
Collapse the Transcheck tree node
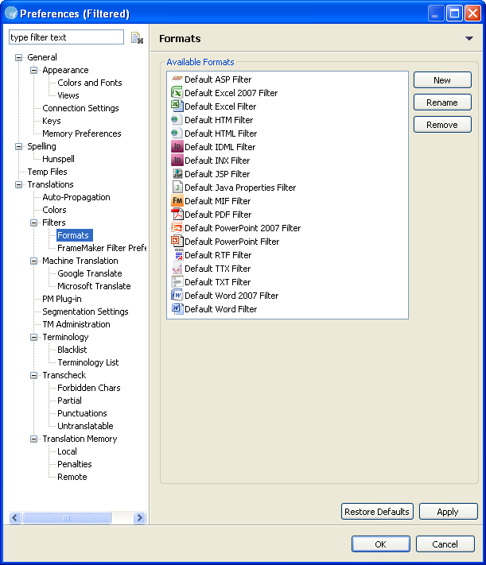[x=33, y=375]
